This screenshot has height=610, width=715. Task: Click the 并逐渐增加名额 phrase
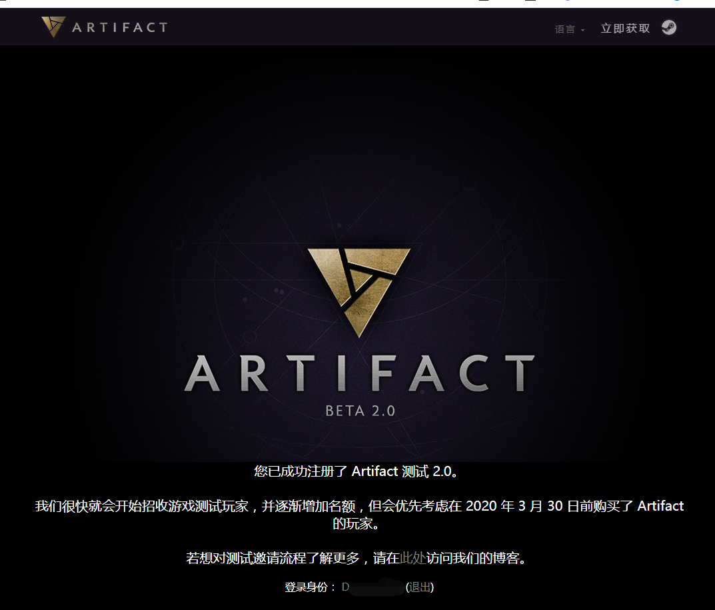pyautogui.click(x=309, y=506)
